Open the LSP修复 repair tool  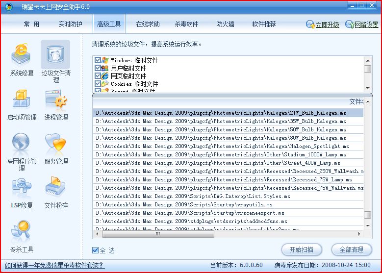point(22,193)
